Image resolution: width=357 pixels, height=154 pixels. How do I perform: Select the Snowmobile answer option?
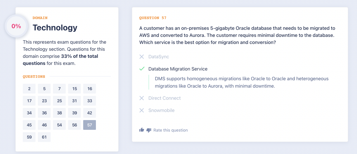pyautogui.click(x=161, y=110)
